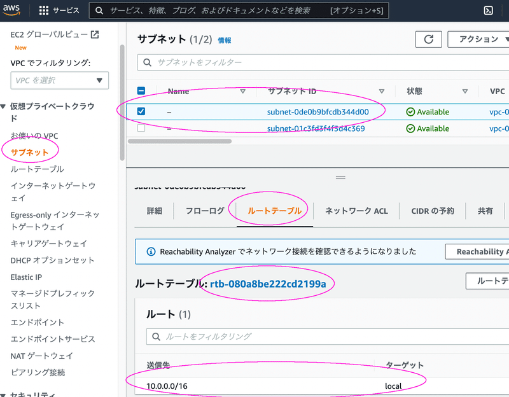Go to お使いの VPC in sidebar
The width and height of the screenshot is (509, 397).
(34, 136)
